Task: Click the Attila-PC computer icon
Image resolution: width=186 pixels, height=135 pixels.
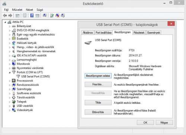Action: coord(9,22)
